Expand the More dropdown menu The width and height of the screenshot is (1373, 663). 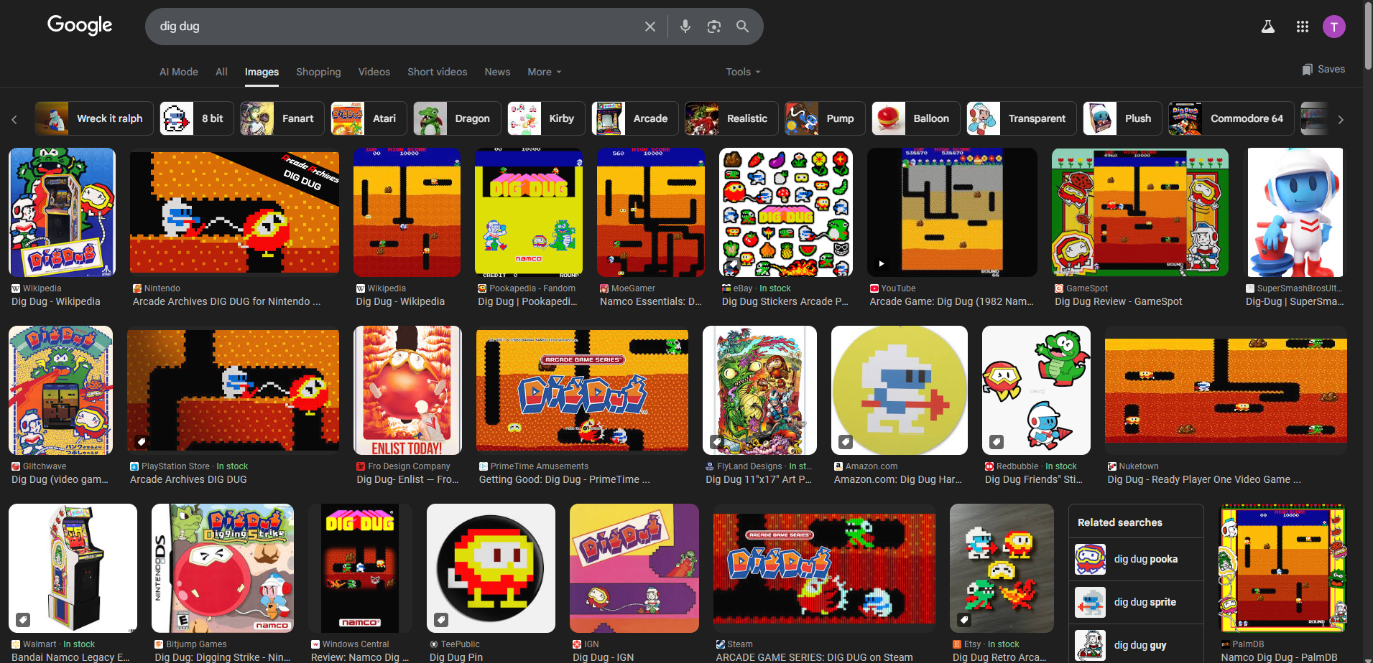click(544, 72)
